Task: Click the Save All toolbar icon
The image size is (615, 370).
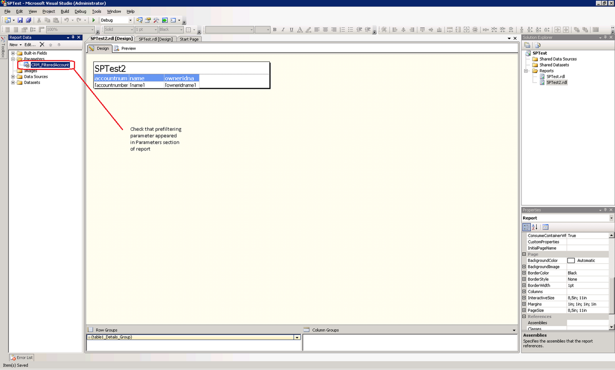Action: click(28, 20)
